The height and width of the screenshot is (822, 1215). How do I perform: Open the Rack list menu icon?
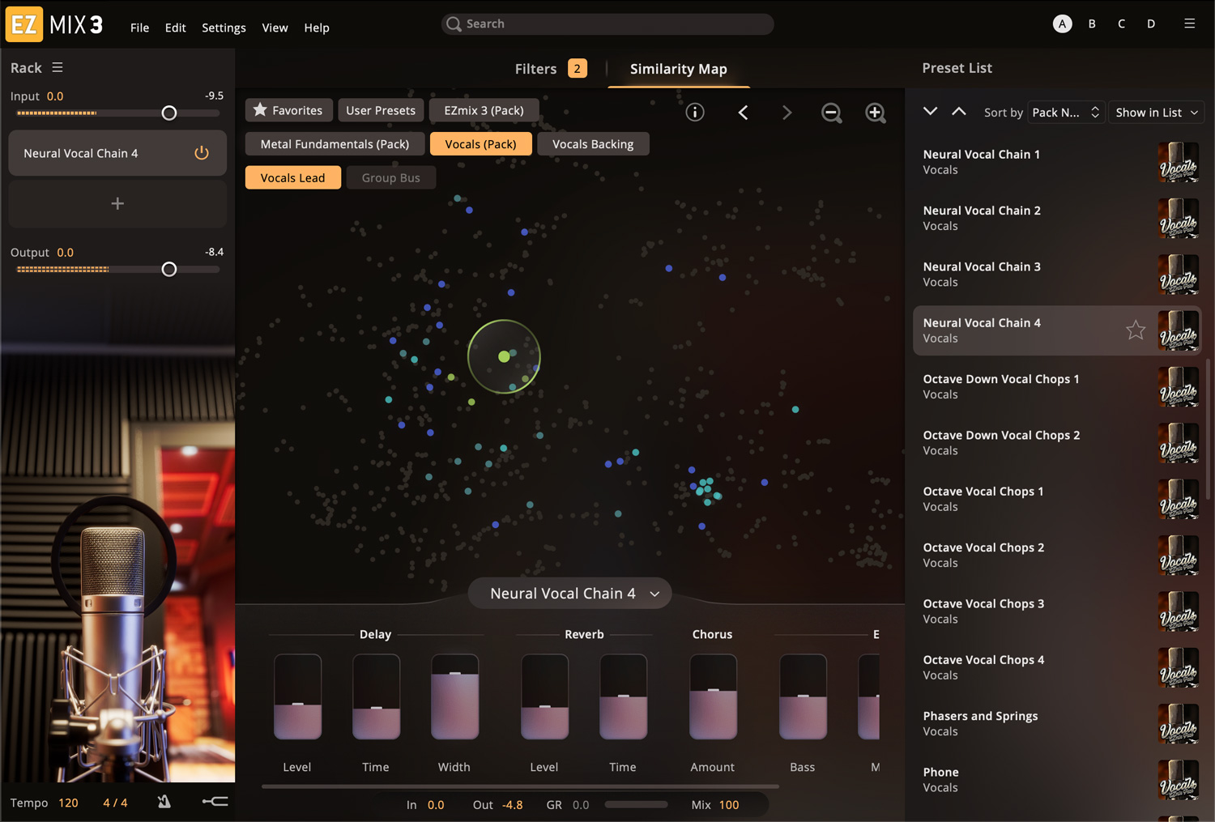pyautogui.click(x=58, y=68)
